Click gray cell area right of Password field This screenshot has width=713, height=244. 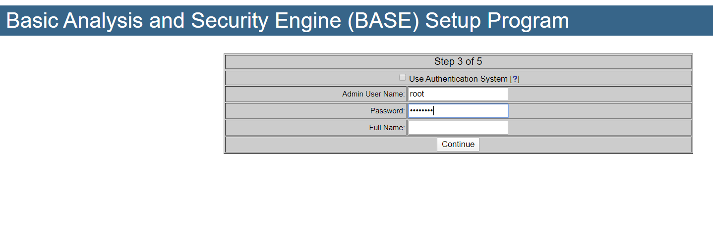click(x=595, y=111)
